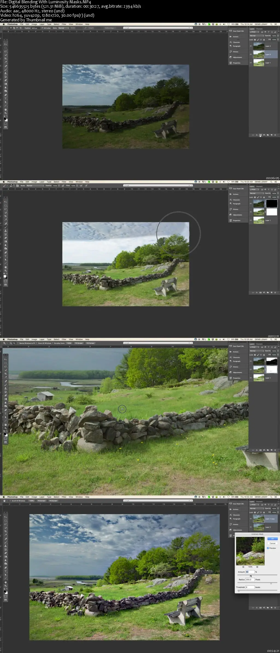This screenshot has height=653, width=280.
Task: Open the Filter menu in the 10:14 AM frame
Action: coord(64,24)
